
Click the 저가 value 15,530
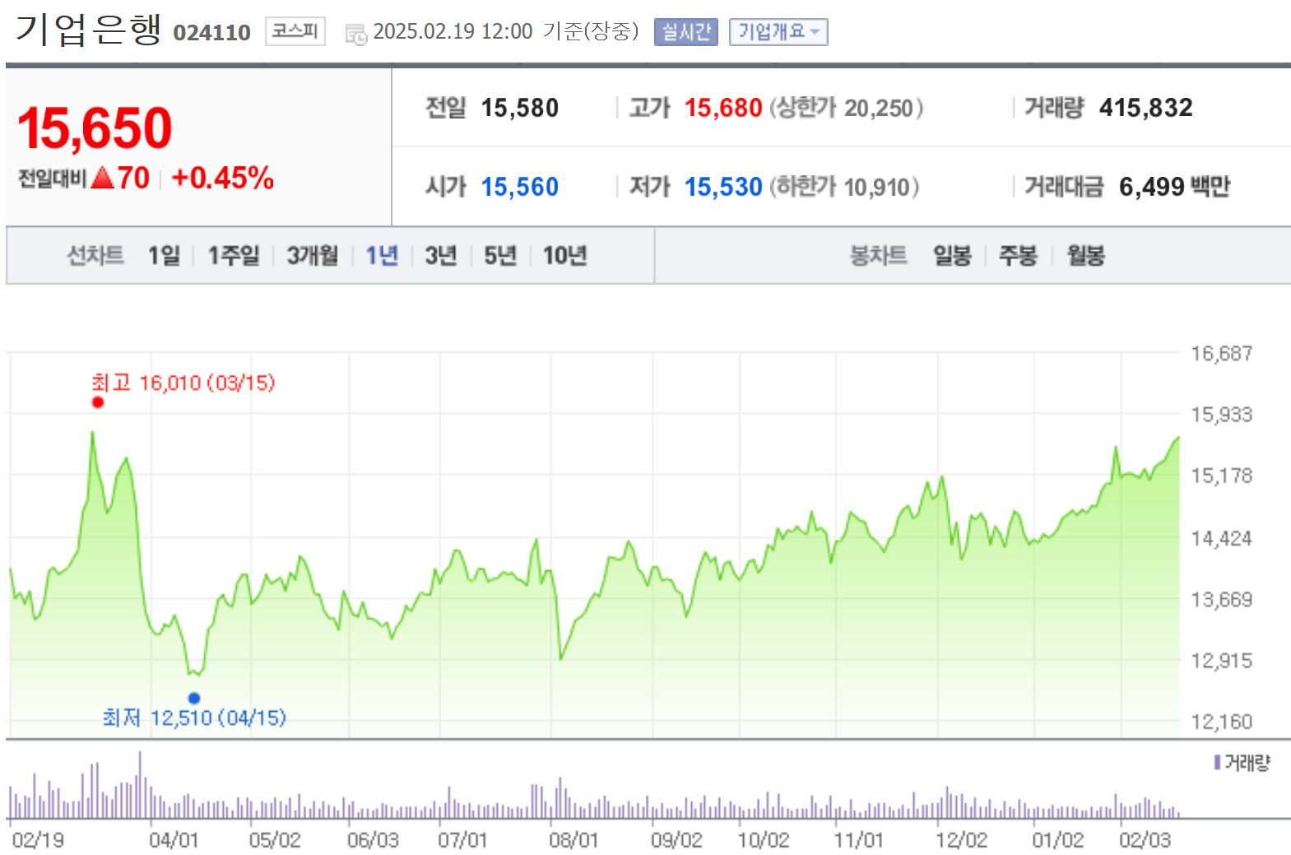(x=723, y=187)
